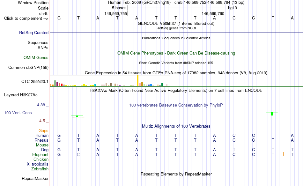
Task: Select the Elephant alignment row label
Action: (x=41, y=154)
